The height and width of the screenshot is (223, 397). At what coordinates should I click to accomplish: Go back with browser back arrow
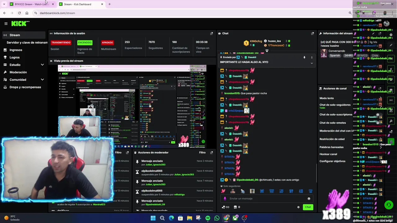(x=4, y=13)
